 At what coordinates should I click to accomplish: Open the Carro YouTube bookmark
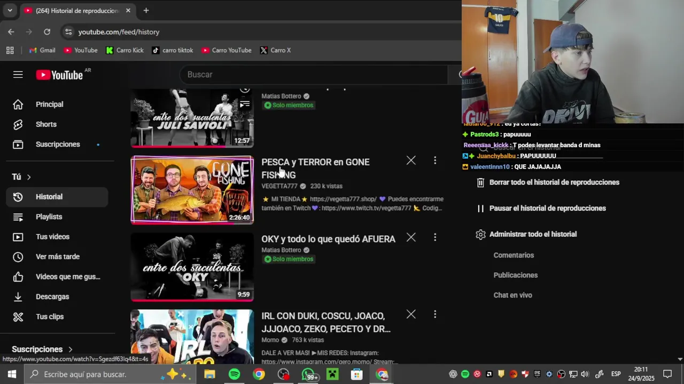[x=227, y=50]
